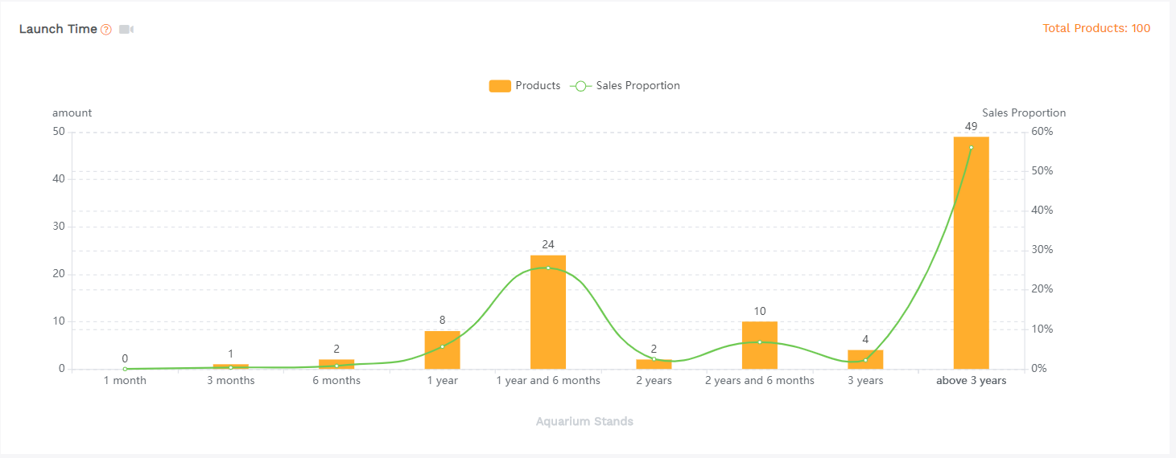Click the video camera tutorial icon
The width and height of the screenshot is (1176, 458).
click(126, 30)
